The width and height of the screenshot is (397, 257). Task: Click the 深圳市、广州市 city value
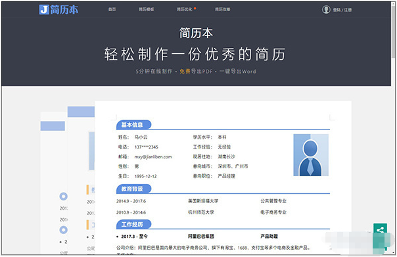pos(233,166)
